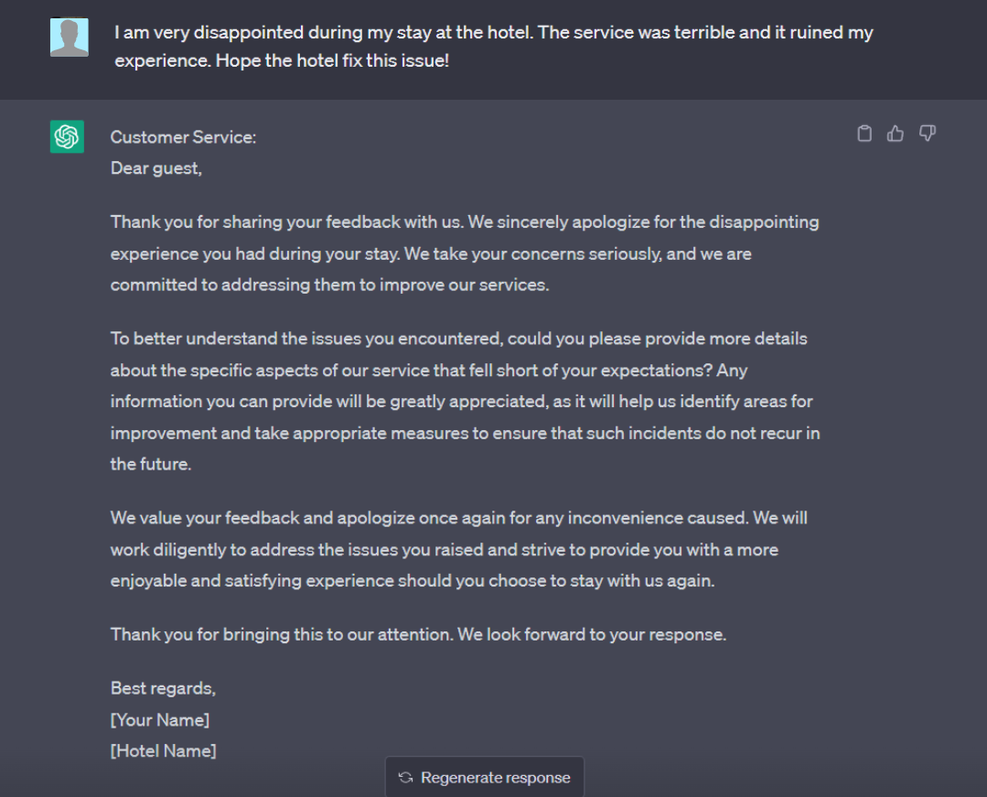Click the green ChatGPT logo avatar
Viewport: 987px width, 797px height.
pyautogui.click(x=67, y=137)
